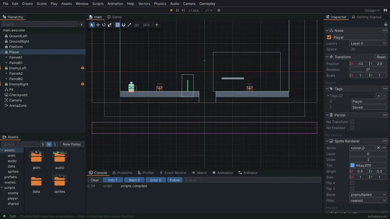This screenshot has height=219, width=390.
Task: Open the sprite picker ellipsis menu
Action: [385, 148]
